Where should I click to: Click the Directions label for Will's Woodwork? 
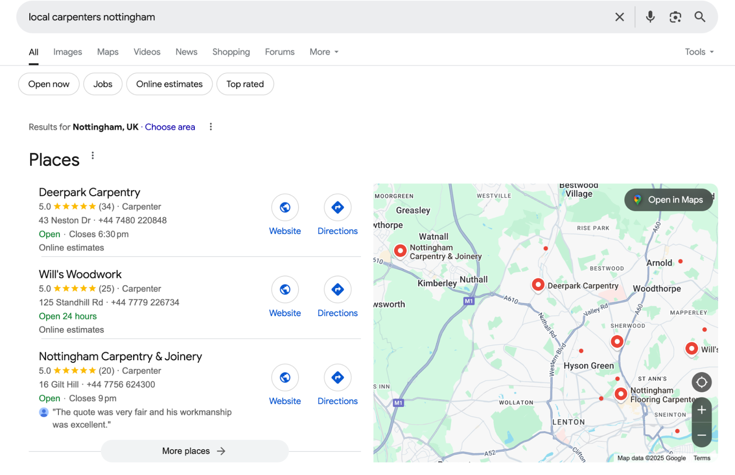(338, 313)
